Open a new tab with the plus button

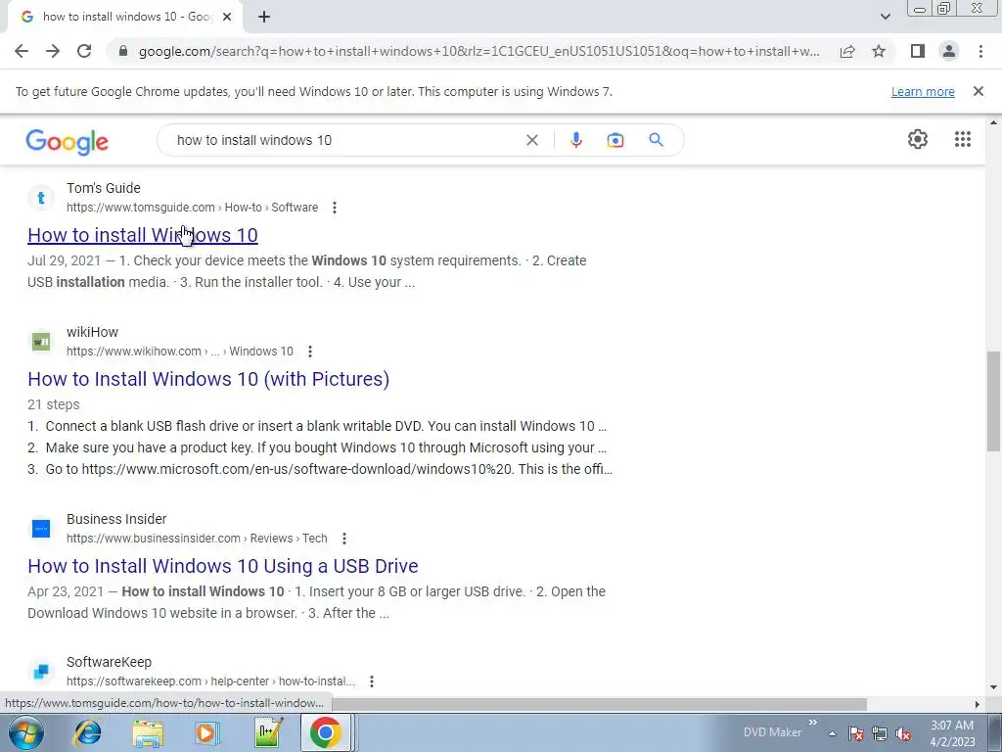point(264,18)
